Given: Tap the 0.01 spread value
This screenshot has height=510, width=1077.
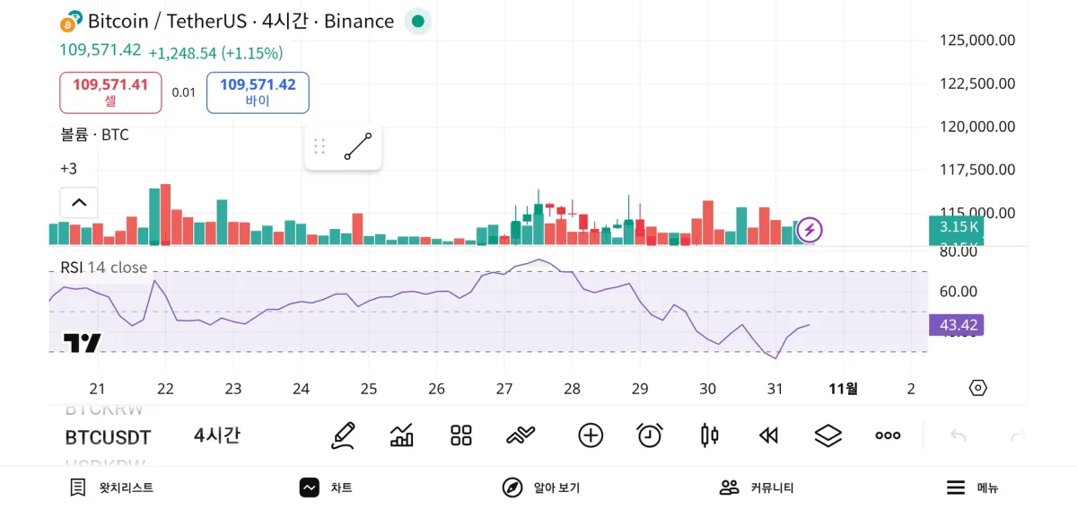Looking at the screenshot, I should click(x=184, y=92).
